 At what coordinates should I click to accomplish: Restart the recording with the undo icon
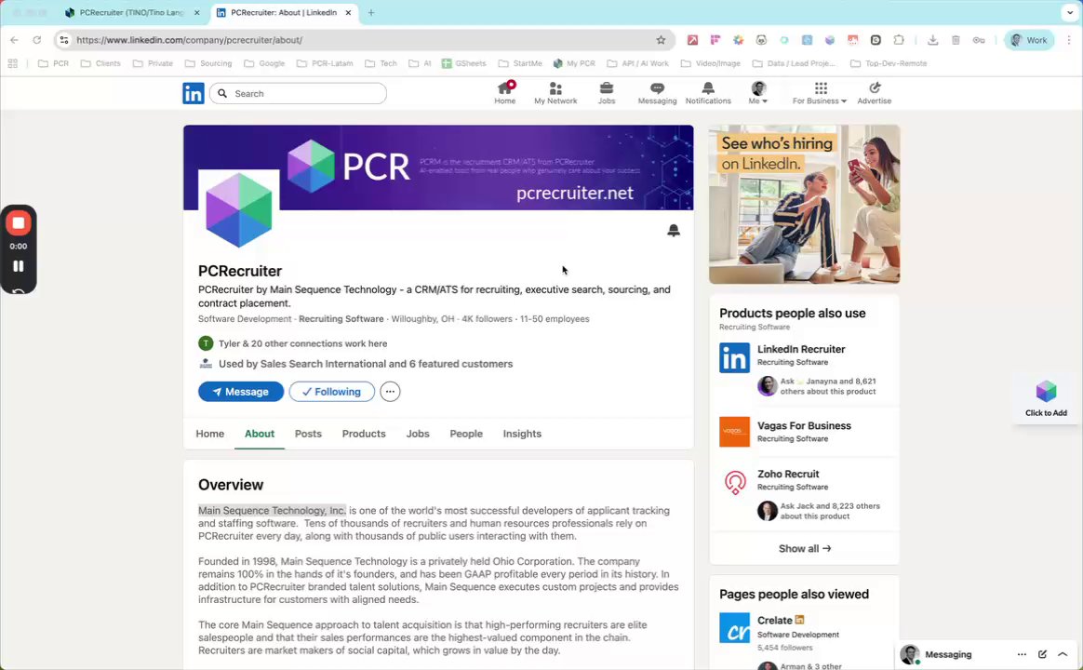pyautogui.click(x=19, y=290)
